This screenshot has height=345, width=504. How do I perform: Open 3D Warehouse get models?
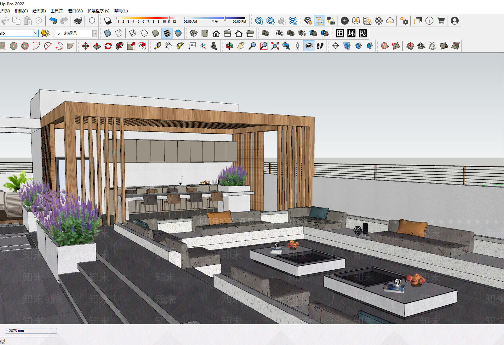(259, 21)
